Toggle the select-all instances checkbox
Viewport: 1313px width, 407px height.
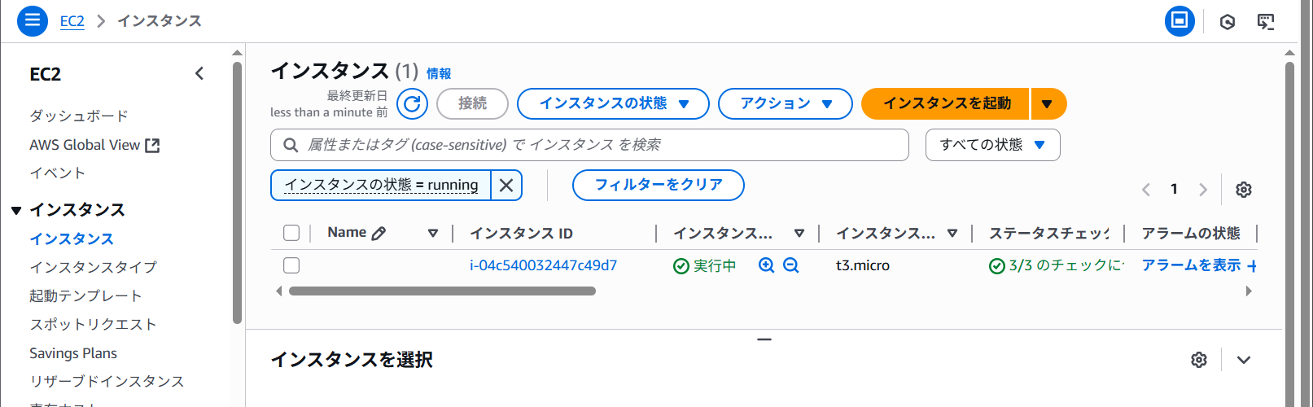click(291, 234)
